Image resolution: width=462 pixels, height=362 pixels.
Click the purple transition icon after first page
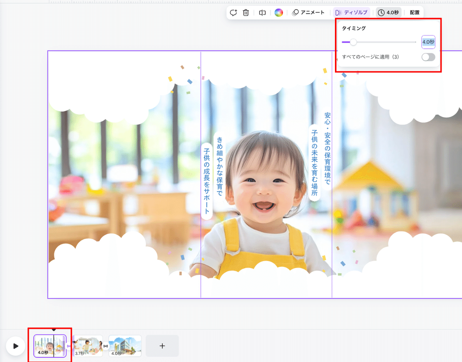pos(69,346)
